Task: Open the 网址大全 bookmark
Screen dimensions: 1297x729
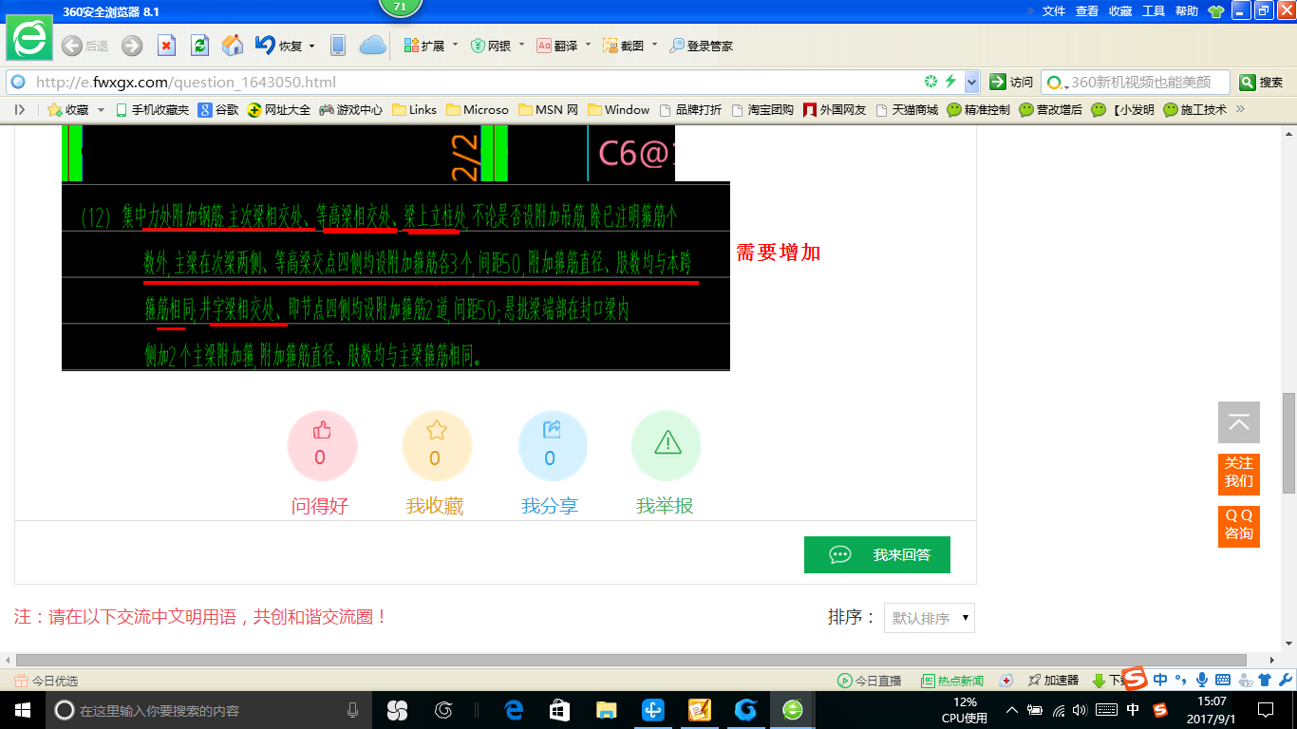Action: pos(279,110)
